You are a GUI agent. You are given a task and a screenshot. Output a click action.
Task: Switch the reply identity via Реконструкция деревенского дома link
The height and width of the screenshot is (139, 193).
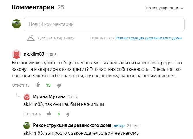(x=149, y=38)
